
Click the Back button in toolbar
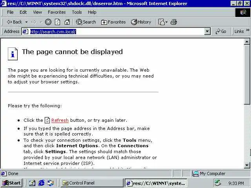point(14,22)
